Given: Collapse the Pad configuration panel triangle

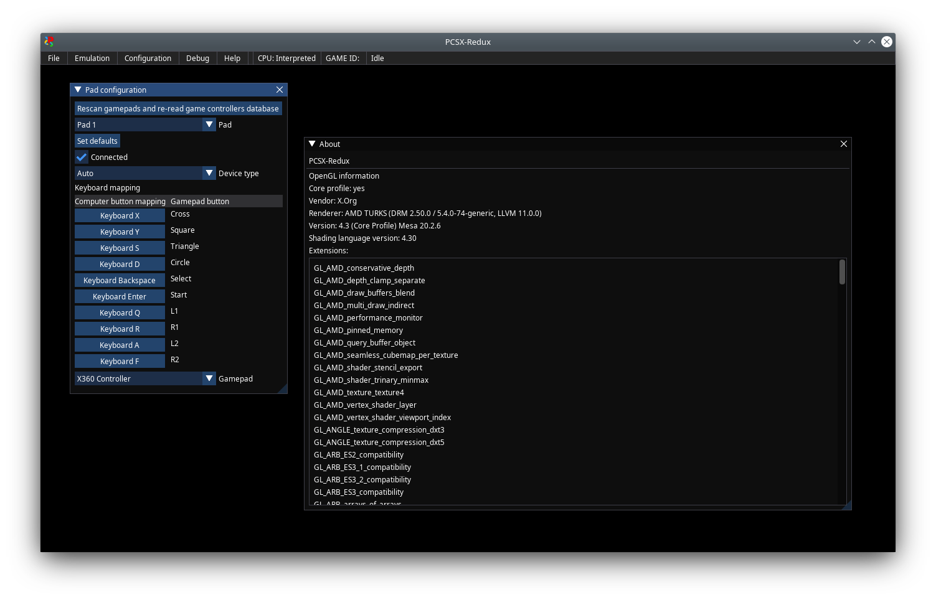Looking at the screenshot, I should (78, 90).
